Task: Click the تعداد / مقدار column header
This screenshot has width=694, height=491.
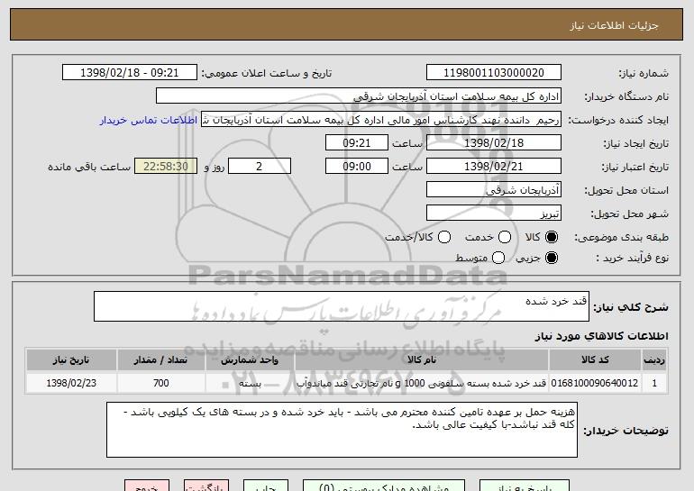Action: pyautogui.click(x=161, y=360)
